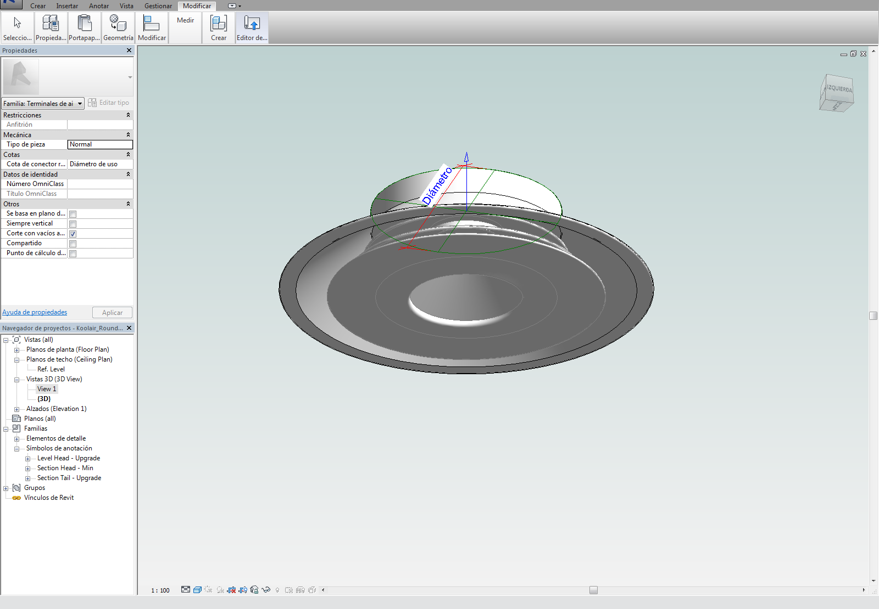Collapse Planos de techo (Ceiling Plan)
Screen dimensions: 879x609
[x=16, y=360]
